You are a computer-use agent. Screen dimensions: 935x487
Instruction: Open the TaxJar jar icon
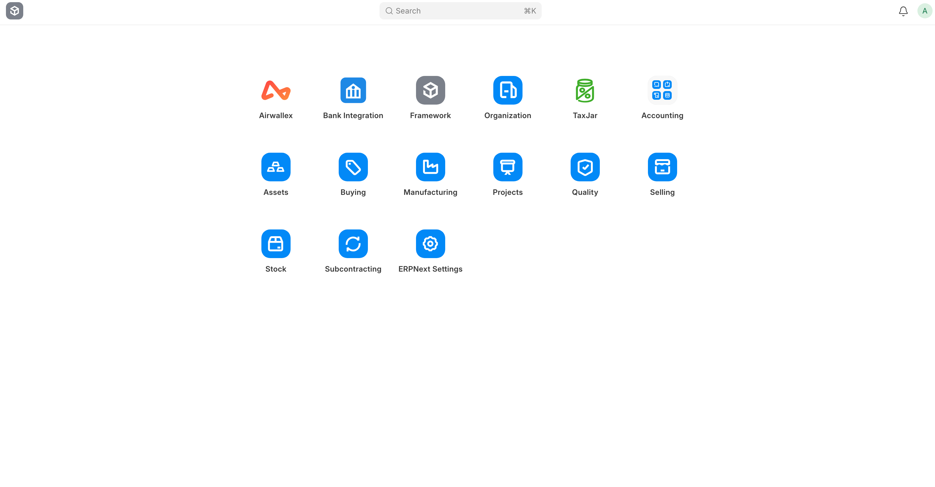585,90
